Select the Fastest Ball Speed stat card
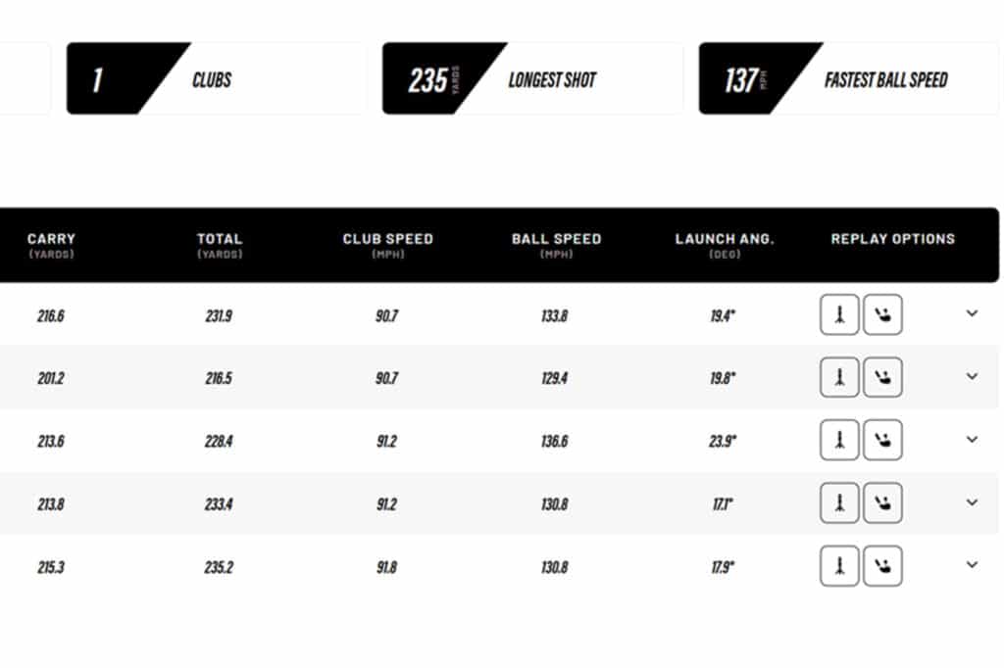The image size is (1004, 668). click(849, 78)
